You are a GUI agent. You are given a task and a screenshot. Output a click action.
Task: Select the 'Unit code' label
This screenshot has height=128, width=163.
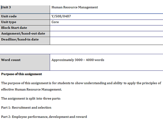[x=9, y=16]
